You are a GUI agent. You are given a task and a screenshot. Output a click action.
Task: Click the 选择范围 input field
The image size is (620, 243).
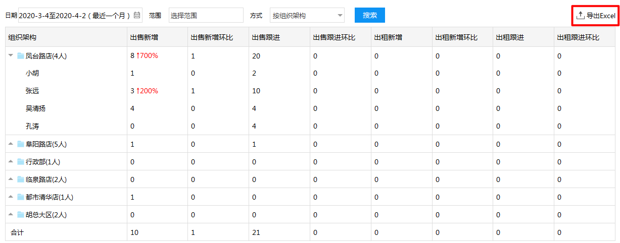tap(206, 16)
